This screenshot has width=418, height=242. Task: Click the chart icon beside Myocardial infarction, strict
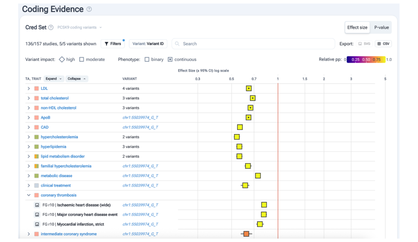coord(37,224)
